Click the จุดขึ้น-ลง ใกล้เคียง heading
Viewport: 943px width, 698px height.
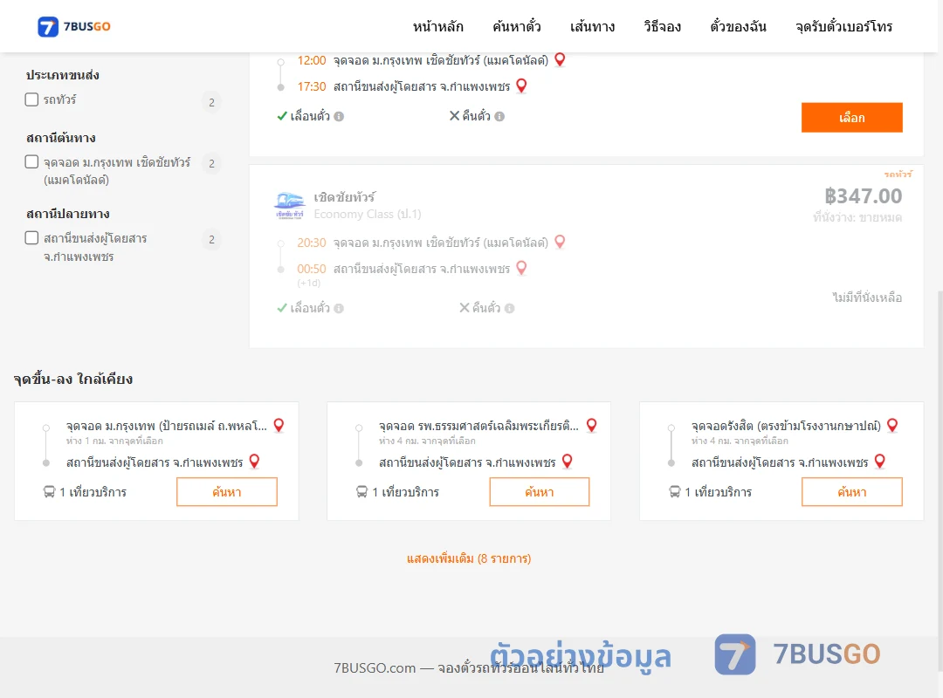72,379
